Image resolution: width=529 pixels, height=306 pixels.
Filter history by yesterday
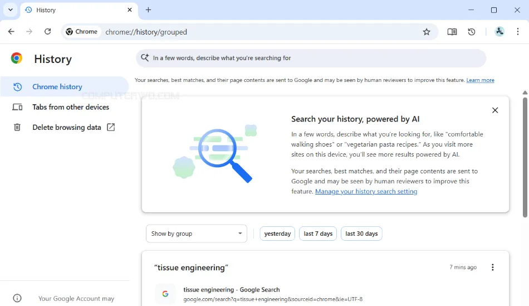point(277,234)
